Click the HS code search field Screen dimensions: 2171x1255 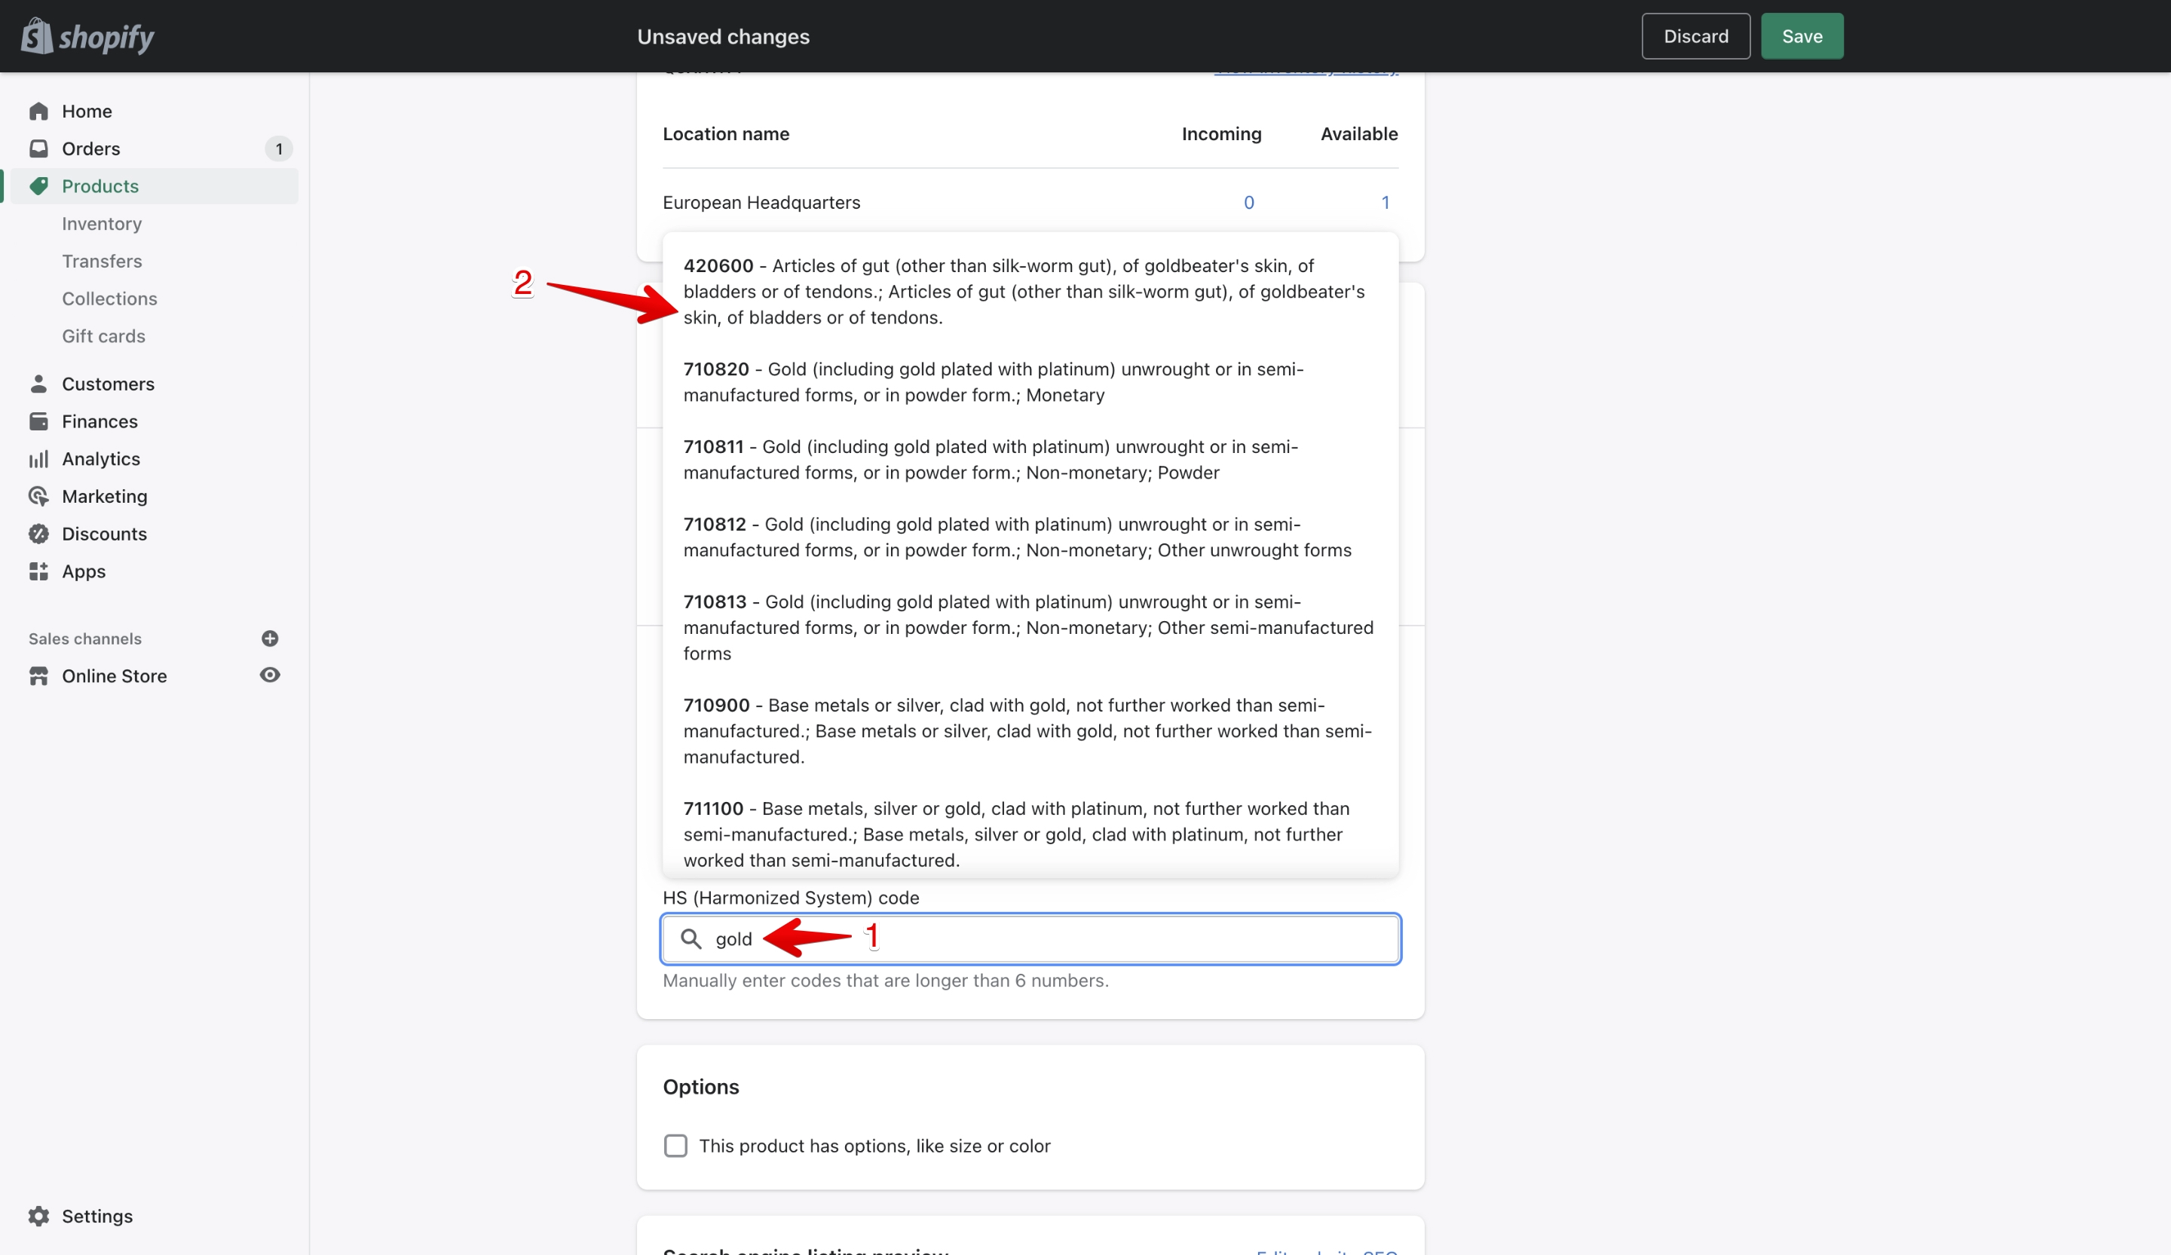(1030, 939)
